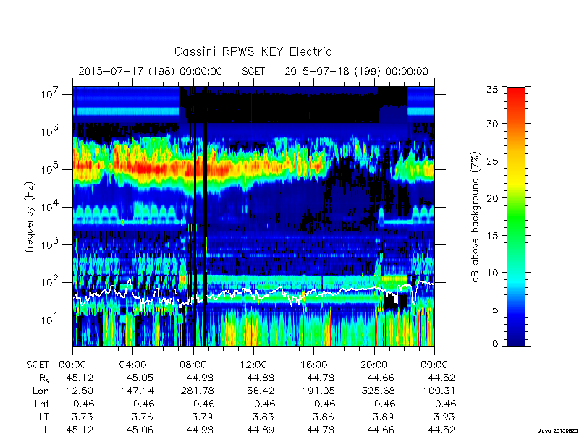Click the L value 45.06
This screenshot has width=579, height=434.
(140, 430)
